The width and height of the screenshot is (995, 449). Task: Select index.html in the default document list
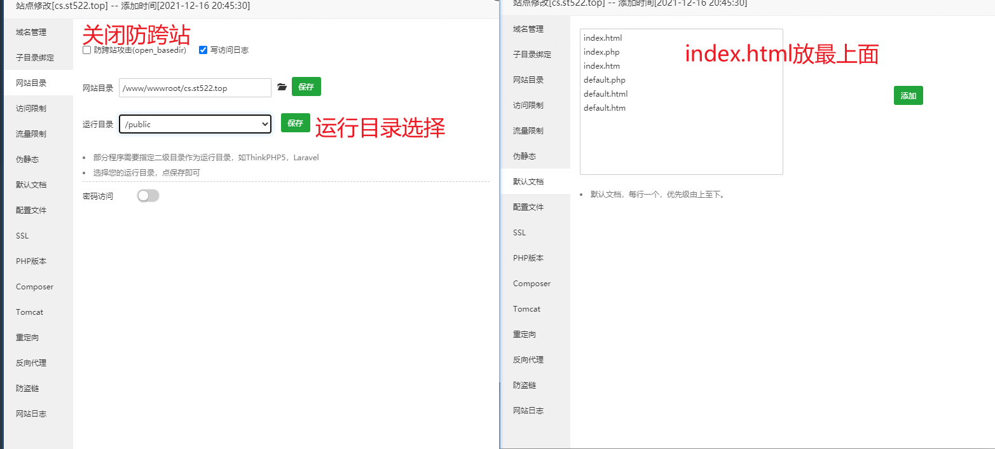pos(603,38)
